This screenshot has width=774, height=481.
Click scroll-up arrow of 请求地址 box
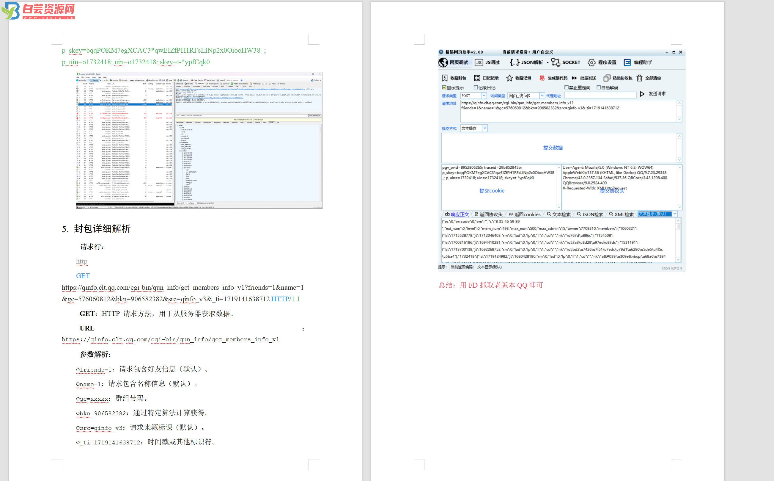(679, 103)
